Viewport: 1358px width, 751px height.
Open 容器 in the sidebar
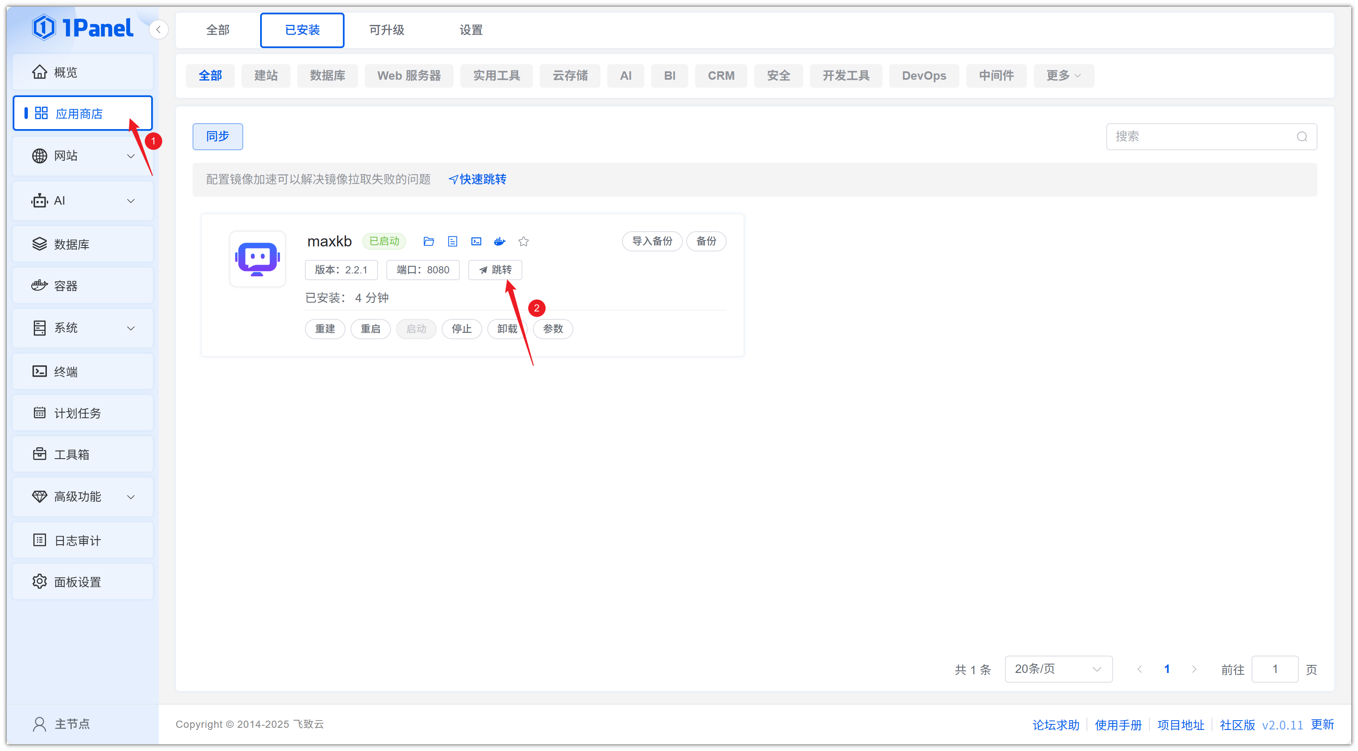pyautogui.click(x=66, y=286)
